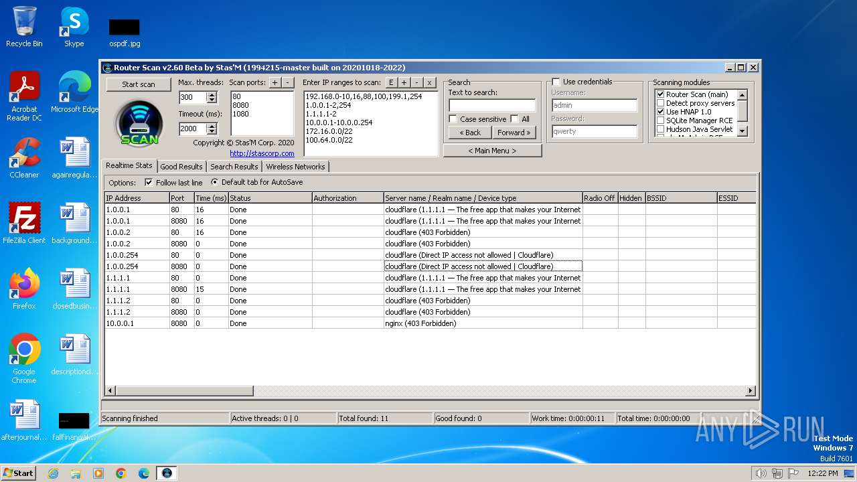857x482 pixels.
Task: Switch to Realtime Stats tab
Action: click(129, 165)
